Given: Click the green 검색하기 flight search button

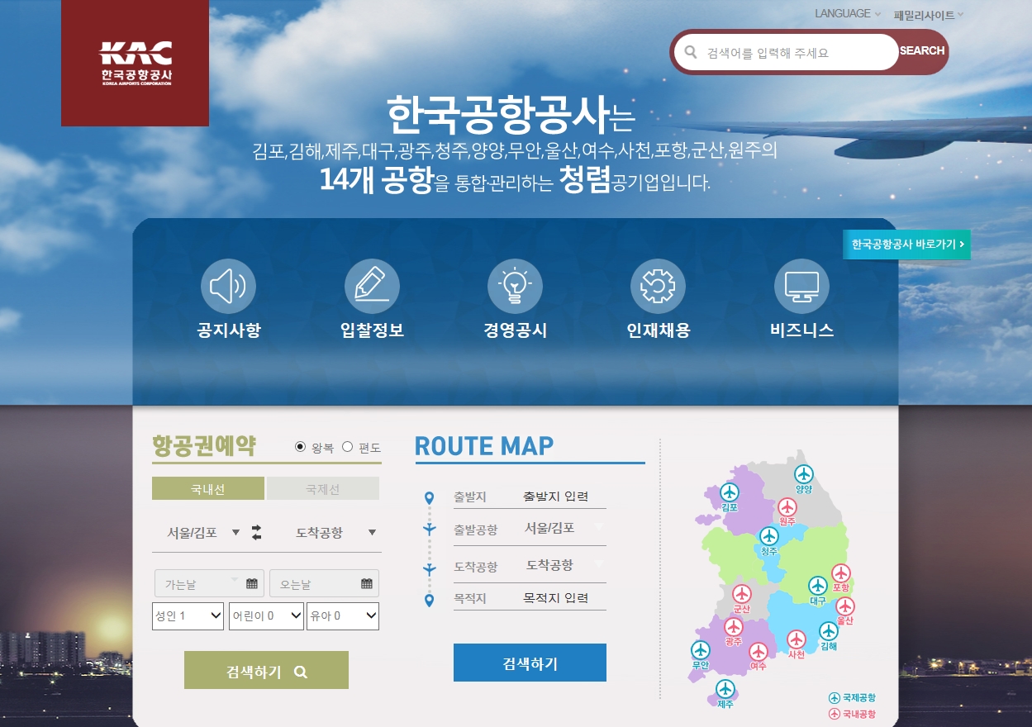Looking at the screenshot, I should pyautogui.click(x=266, y=671).
